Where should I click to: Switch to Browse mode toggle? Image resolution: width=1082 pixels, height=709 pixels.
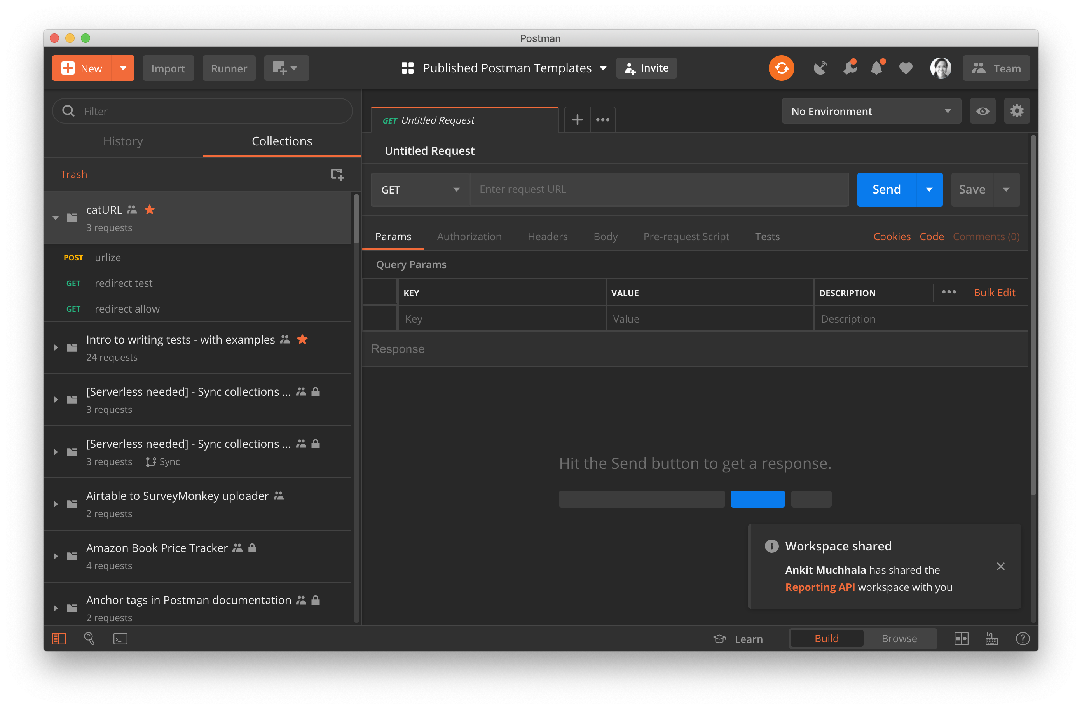(899, 639)
